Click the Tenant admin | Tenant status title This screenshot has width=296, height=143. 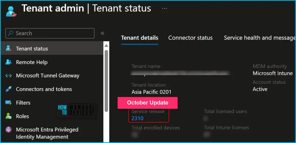(86, 9)
